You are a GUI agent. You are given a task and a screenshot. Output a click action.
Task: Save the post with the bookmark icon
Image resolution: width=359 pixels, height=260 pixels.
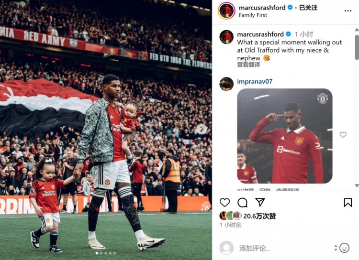pos(348,202)
